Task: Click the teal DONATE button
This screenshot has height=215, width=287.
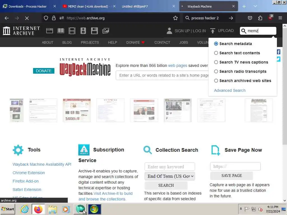Action: (x=43, y=71)
